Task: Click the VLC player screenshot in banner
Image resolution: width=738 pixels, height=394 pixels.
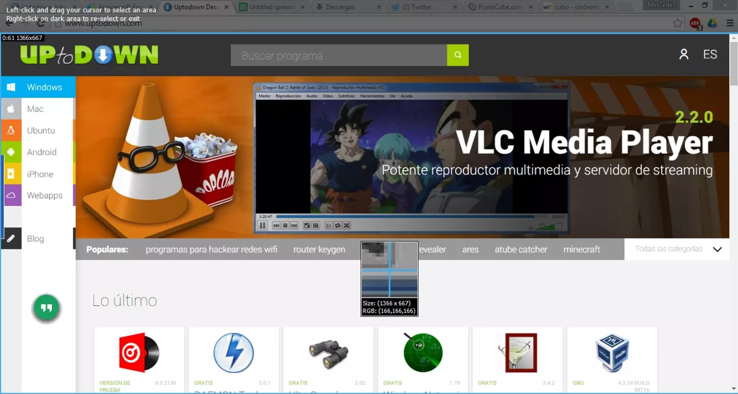Action: pos(411,158)
